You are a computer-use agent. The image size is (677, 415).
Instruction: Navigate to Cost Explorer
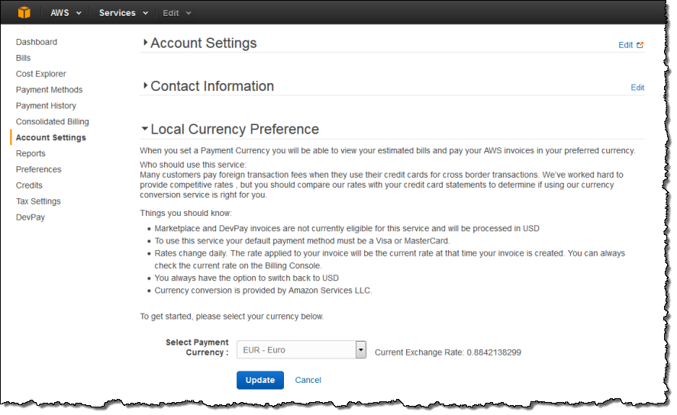[41, 74]
